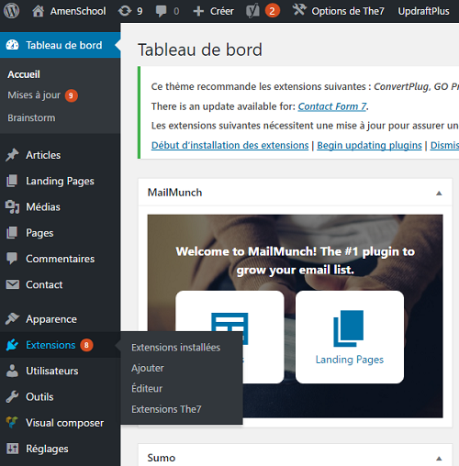Open the Tableau de bord menu
The width and height of the screenshot is (459, 466).
[x=60, y=45]
